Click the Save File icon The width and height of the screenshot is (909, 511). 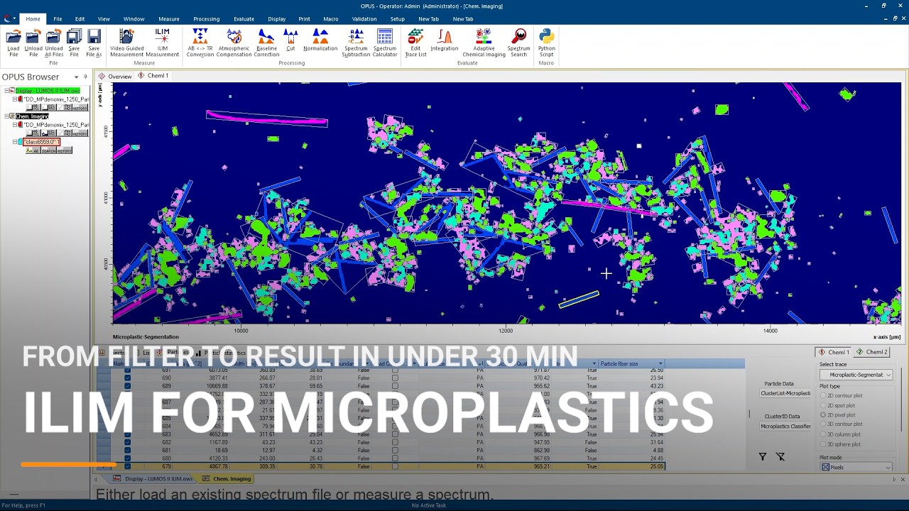pyautogui.click(x=74, y=43)
